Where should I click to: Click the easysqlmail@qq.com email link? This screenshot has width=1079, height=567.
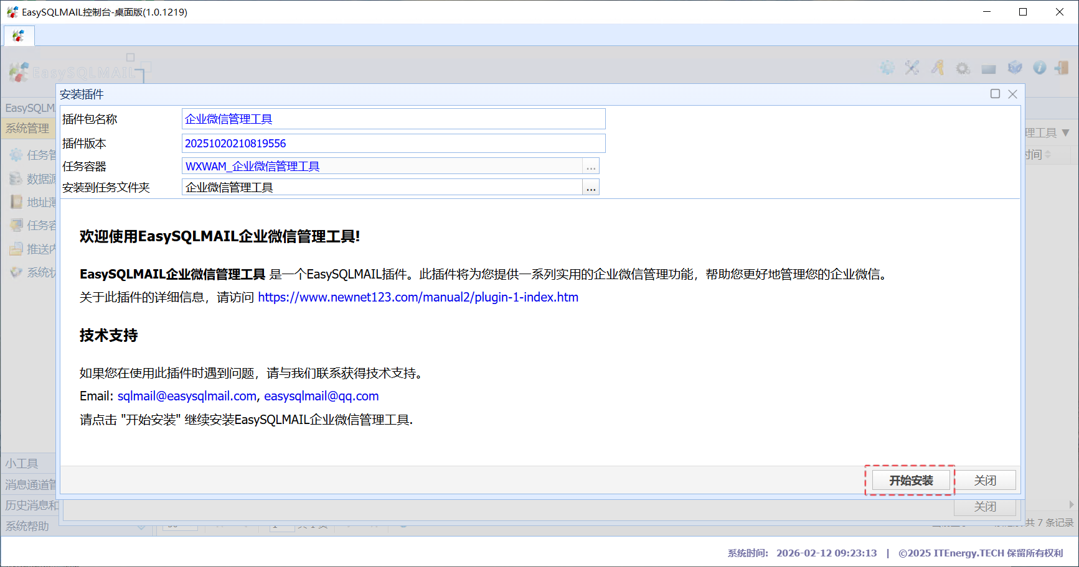point(321,396)
